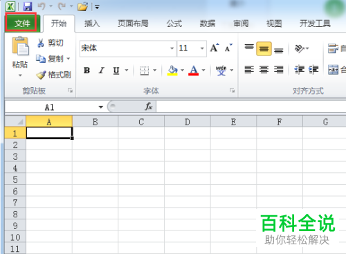Expand the Name Box dropdown arrow
The width and height of the screenshot is (346, 254).
coord(101,107)
